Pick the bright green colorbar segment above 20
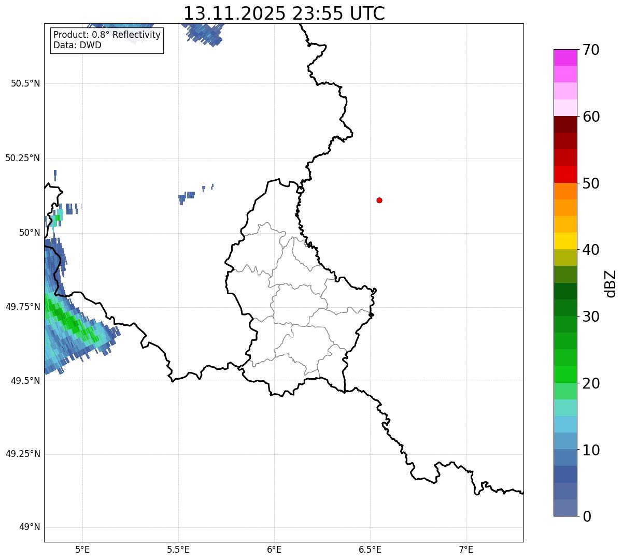The height and width of the screenshot is (560, 623). [565, 374]
